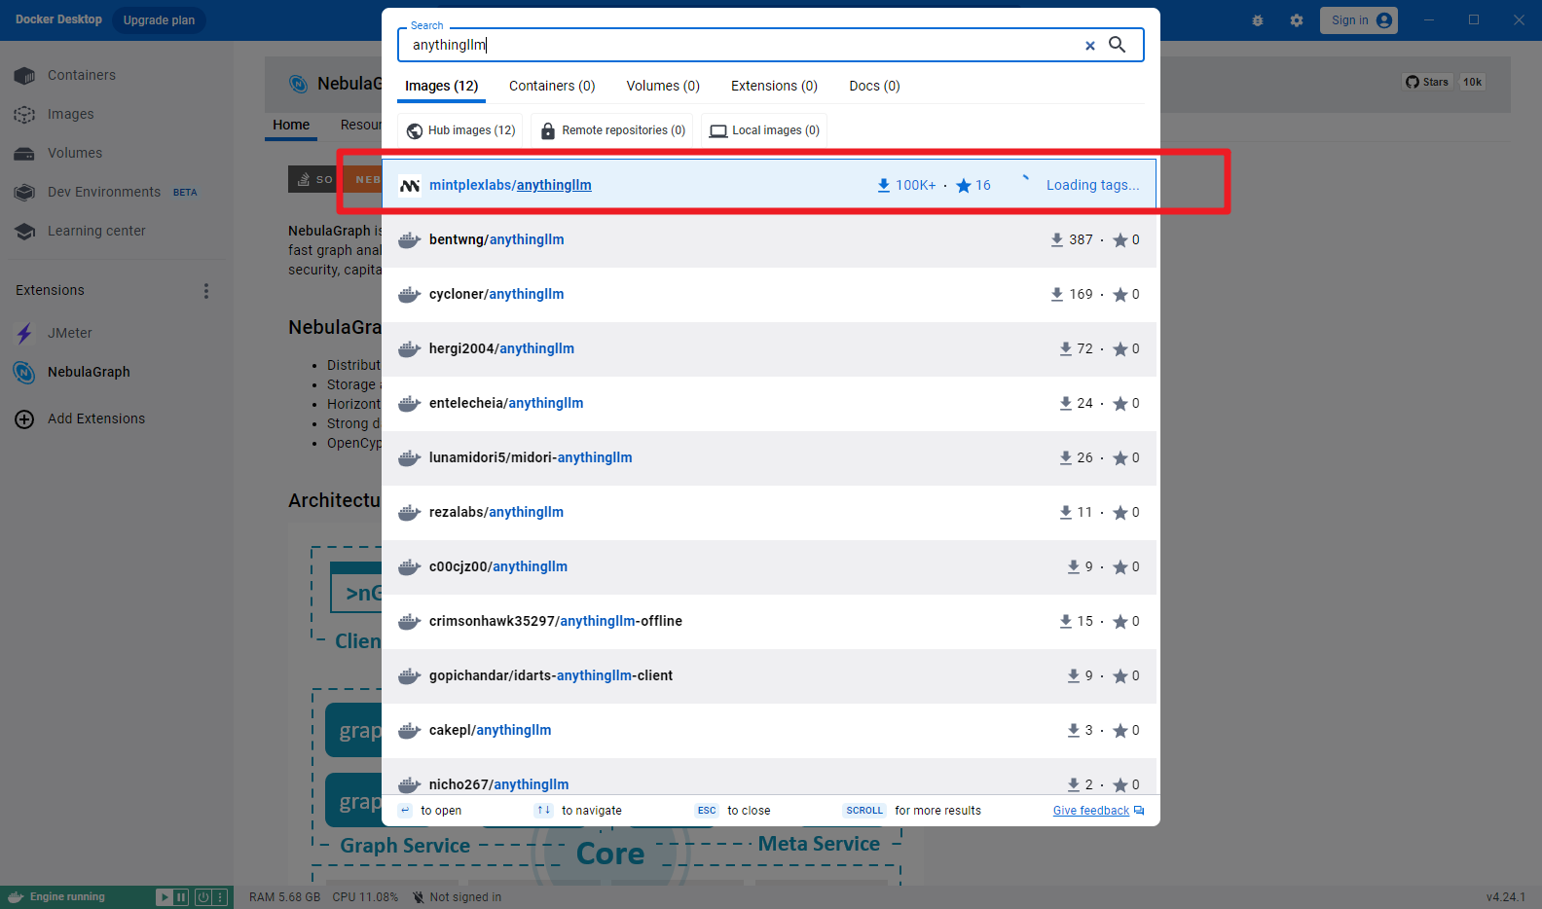Select Docs (0) tab

(x=874, y=86)
